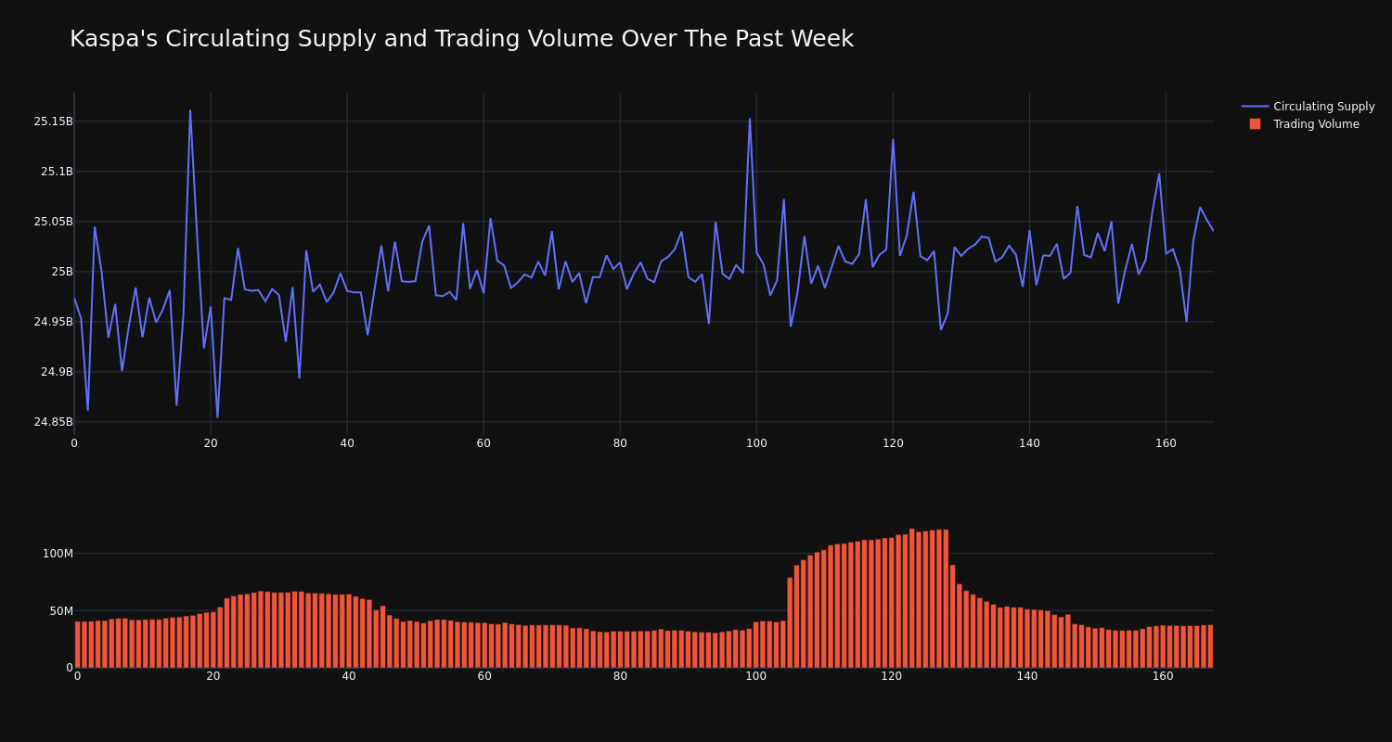
Task: Click the 100M volume axis label
Action: tap(58, 554)
